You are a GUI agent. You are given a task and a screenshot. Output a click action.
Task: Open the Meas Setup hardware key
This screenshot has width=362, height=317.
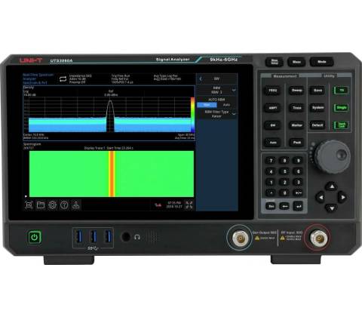tap(275, 62)
